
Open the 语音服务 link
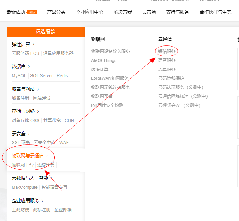point(167,60)
